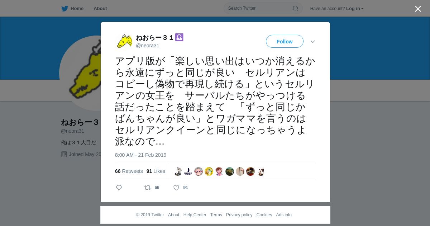
Task: Open the author's yellow avatar in tweet
Action: click(x=124, y=41)
